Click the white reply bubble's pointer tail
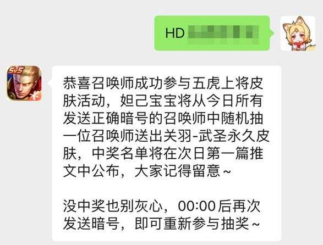Screen dimensions: 323x245 (50, 83)
